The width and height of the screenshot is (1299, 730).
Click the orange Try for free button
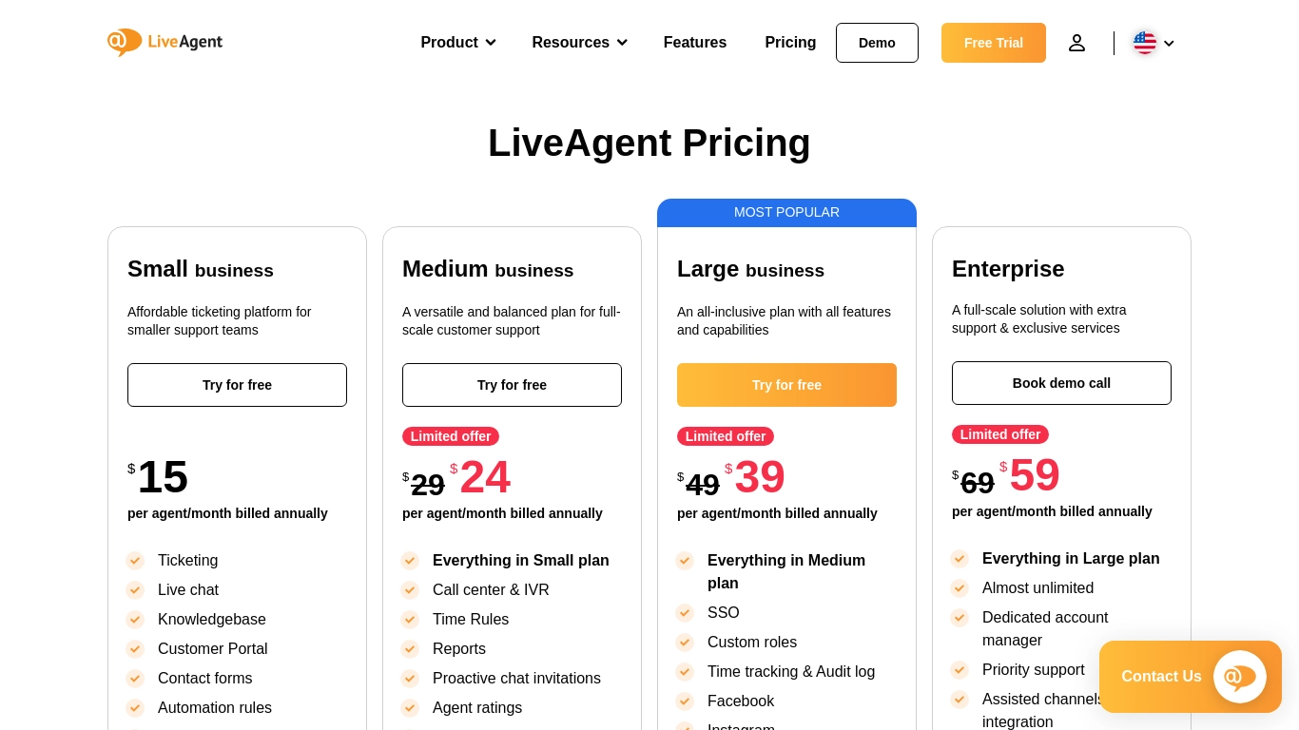(786, 385)
